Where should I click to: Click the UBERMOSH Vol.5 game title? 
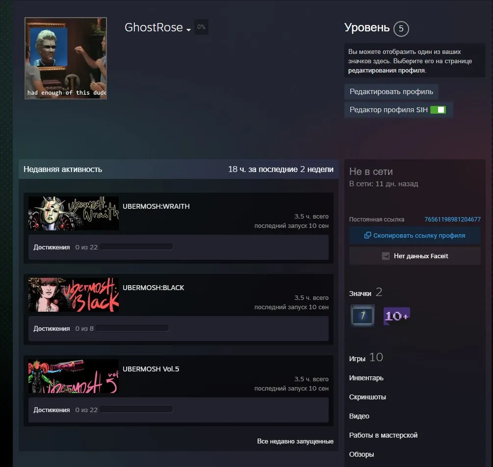(x=151, y=369)
